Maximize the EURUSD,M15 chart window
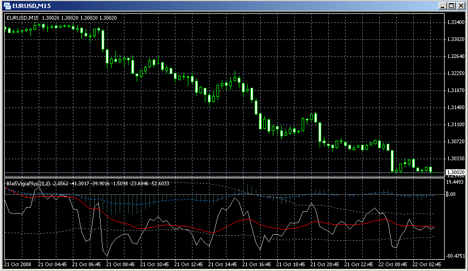This screenshot has height=271, width=468. [452, 5]
